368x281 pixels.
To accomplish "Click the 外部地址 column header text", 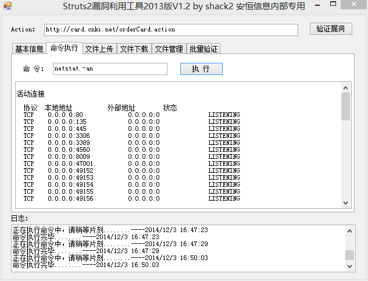I will tap(121, 108).
